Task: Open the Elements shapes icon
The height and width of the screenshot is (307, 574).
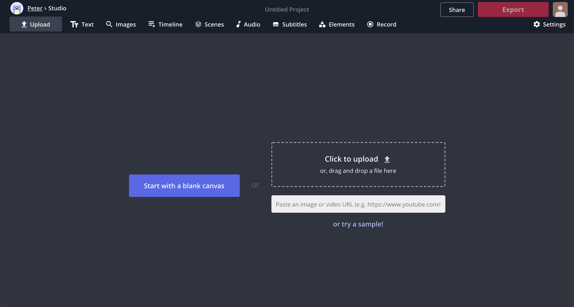Action: click(322, 24)
